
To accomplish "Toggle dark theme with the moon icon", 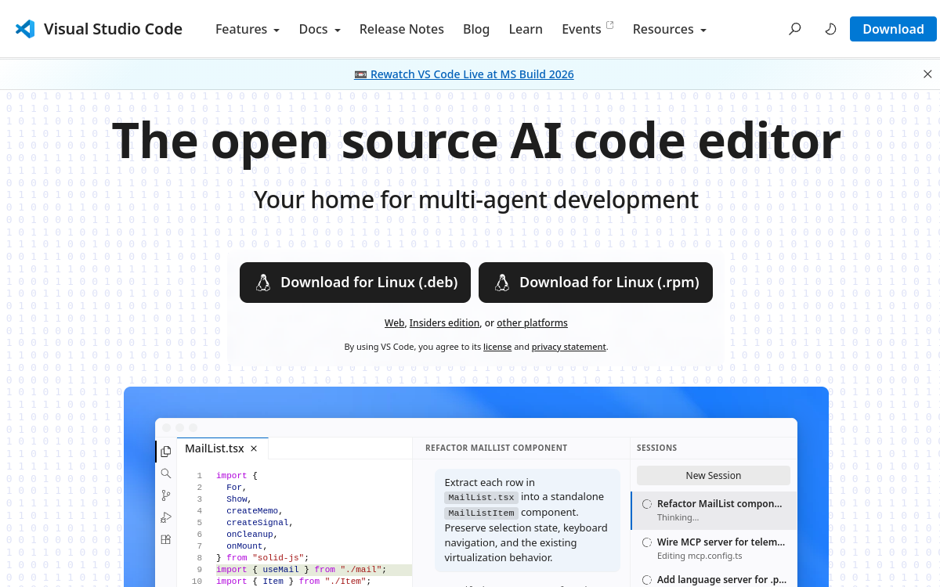I will (x=831, y=29).
